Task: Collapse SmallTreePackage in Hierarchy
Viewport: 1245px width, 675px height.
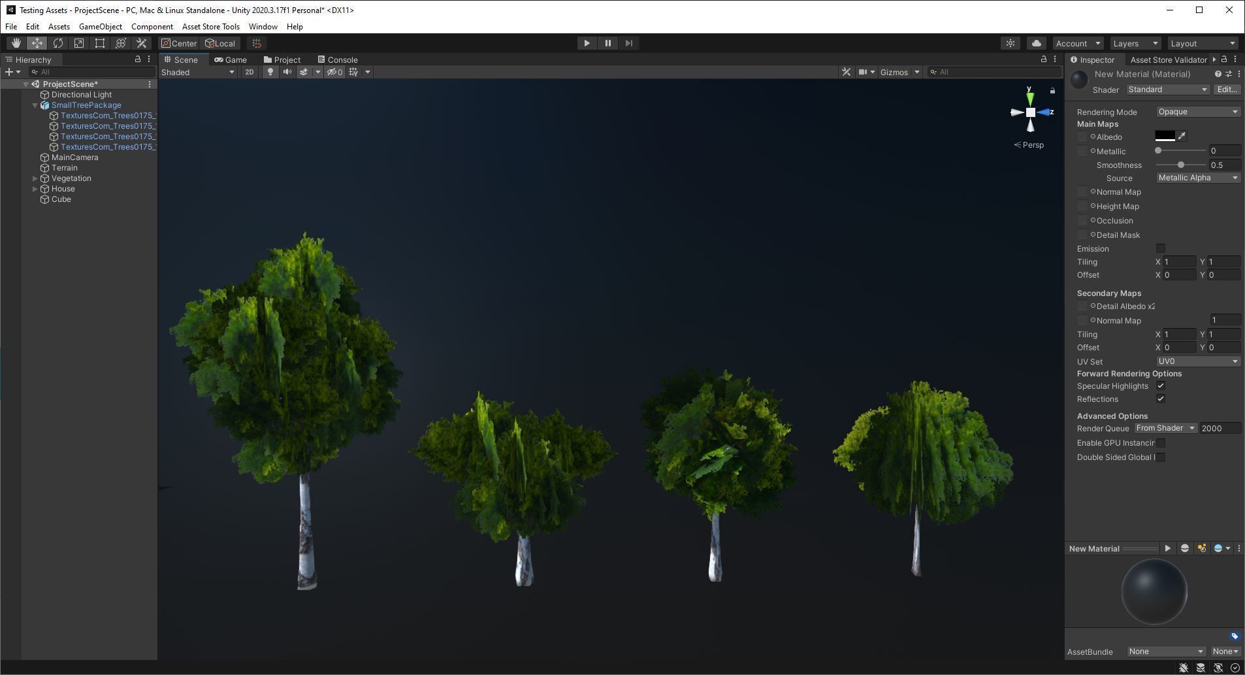Action: [35, 105]
